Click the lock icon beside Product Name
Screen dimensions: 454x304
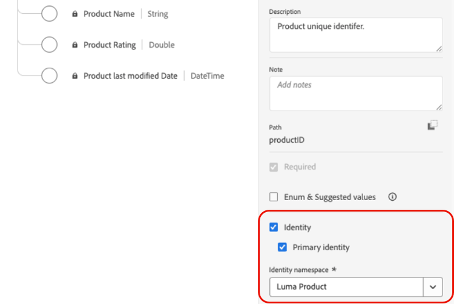click(x=75, y=14)
